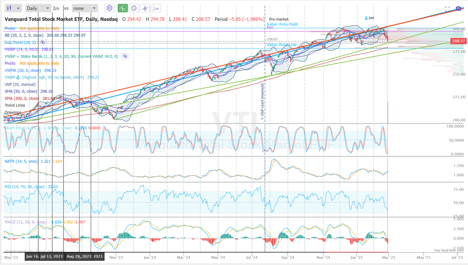Select the BB (20, 2, 2, 0, close) indicator label

[x=24, y=35]
